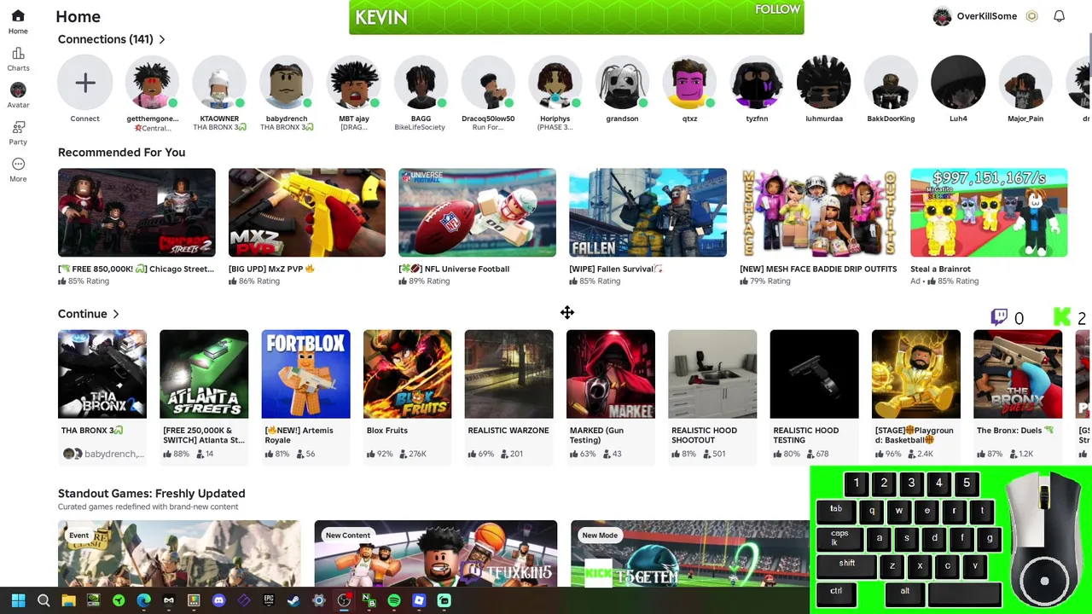
Task: Open luhmurdaa connection avatar
Action: (823, 83)
